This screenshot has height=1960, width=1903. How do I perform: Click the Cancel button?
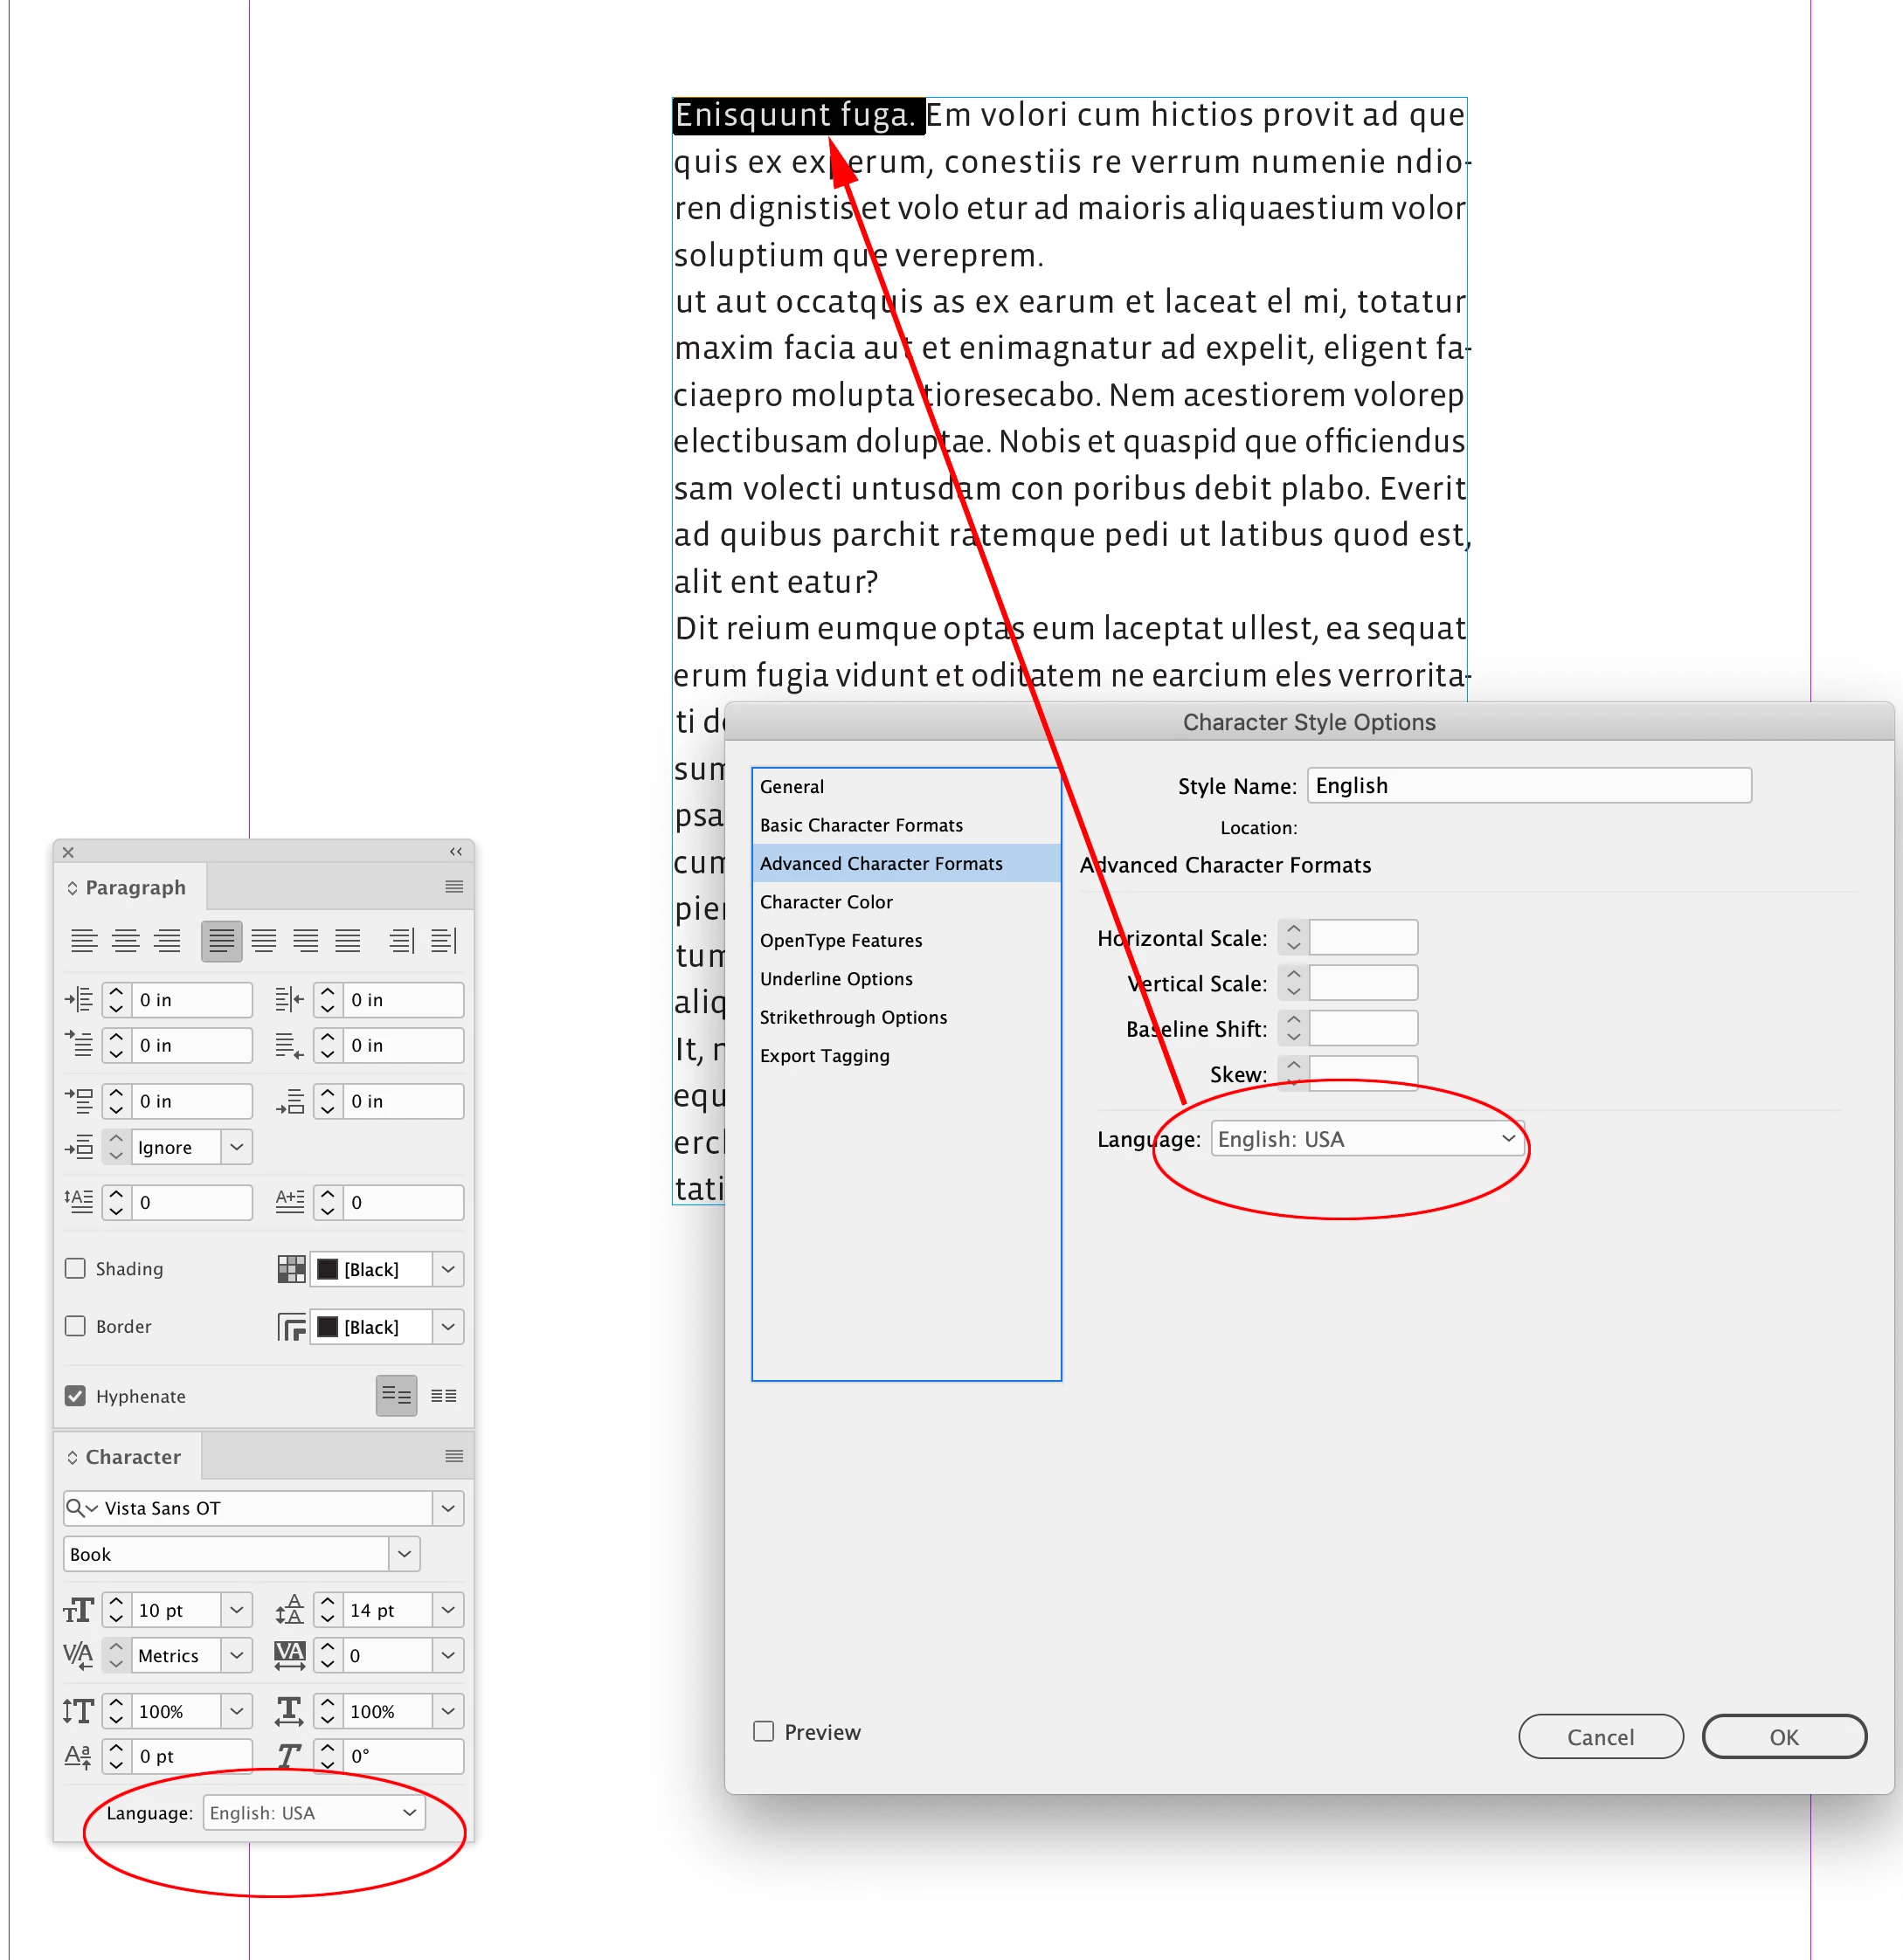(1600, 1737)
